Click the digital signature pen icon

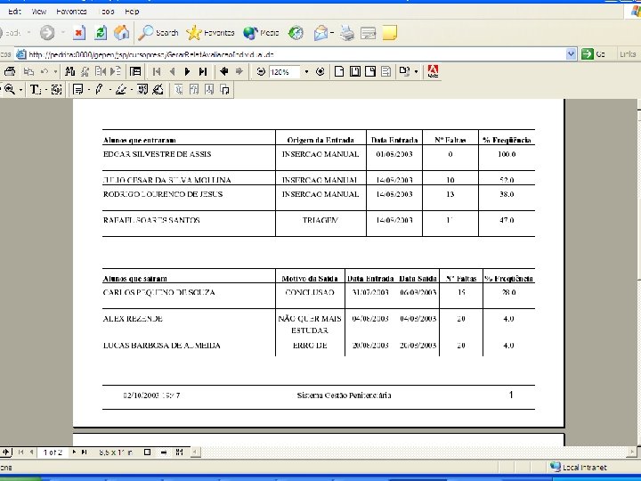(158, 89)
